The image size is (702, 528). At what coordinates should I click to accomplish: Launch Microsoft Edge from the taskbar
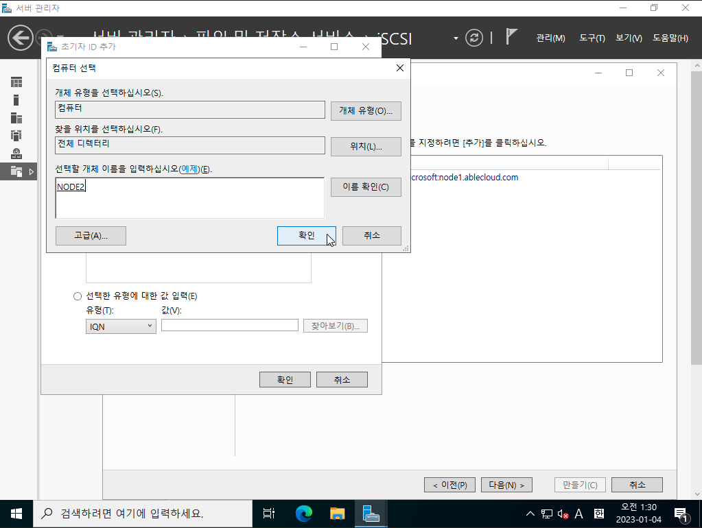point(304,514)
